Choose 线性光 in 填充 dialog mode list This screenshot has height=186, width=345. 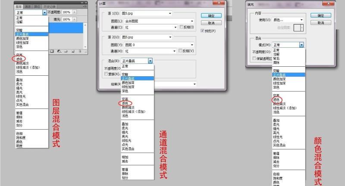pyautogui.click(x=278, y=137)
